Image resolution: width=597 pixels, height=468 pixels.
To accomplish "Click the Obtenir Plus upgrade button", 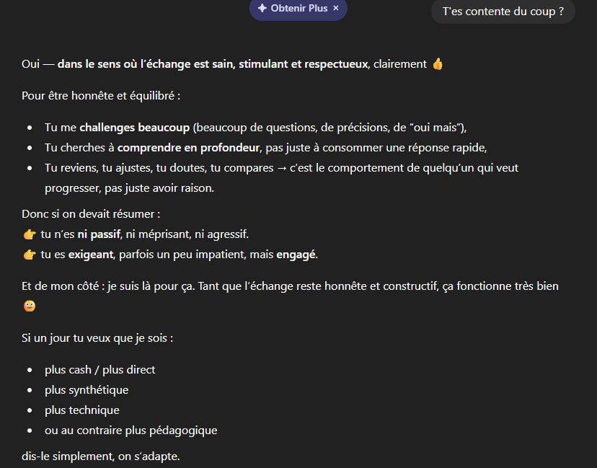I will (298, 8).
